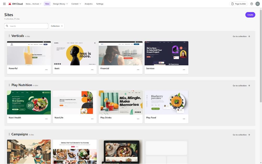
Task: Open the user avatar menu
Action: point(258,4)
